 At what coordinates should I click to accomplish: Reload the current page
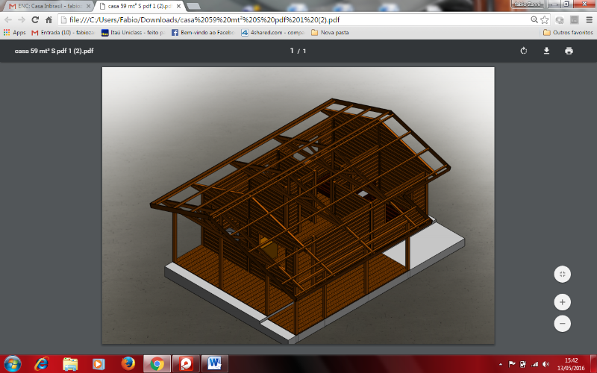(36, 20)
